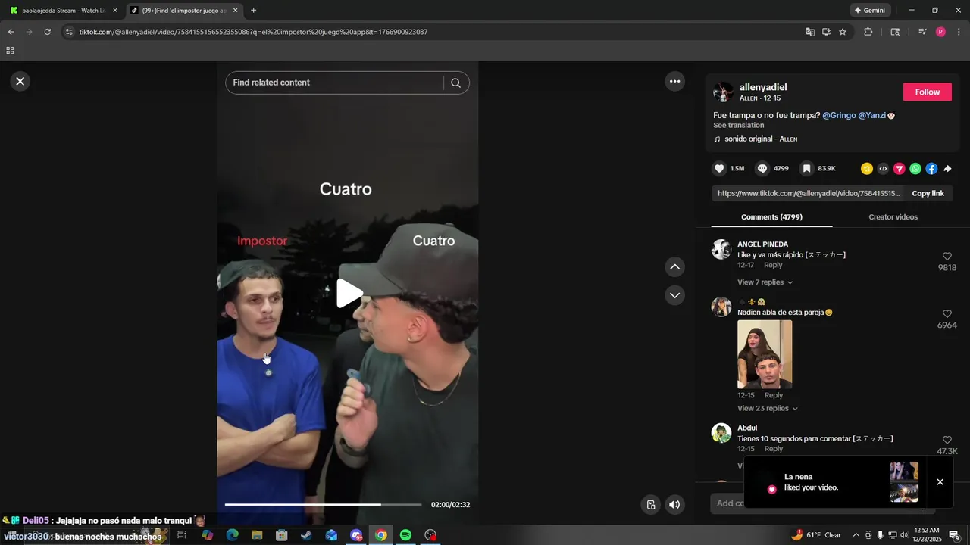Open the apps grid on bookmarks bar
Screen dimensions: 970x545
pyautogui.click(x=10, y=51)
